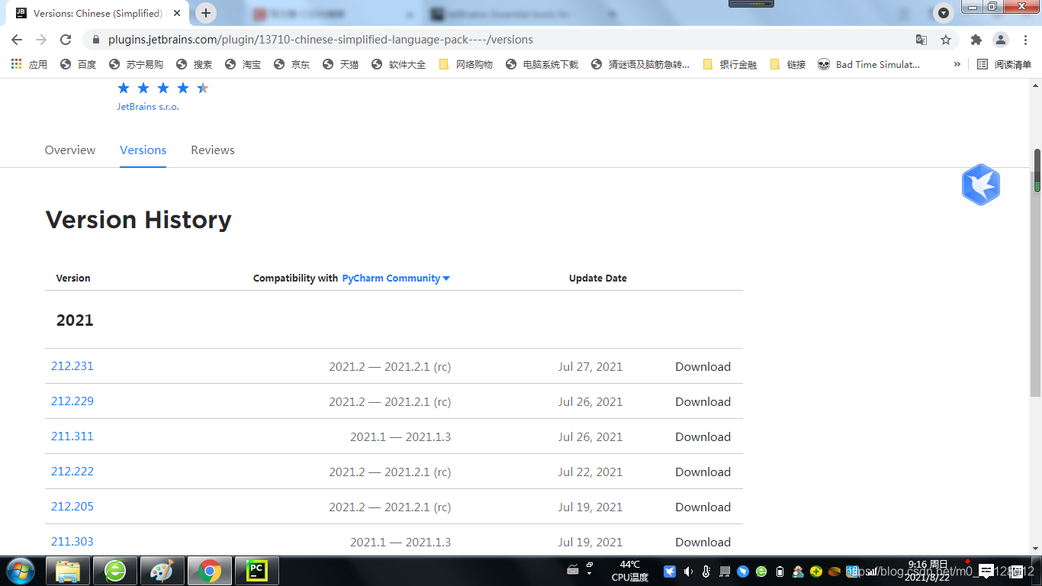Screen dimensions: 1042x586
Task: Open version 212.229 link
Action: pyautogui.click(x=72, y=401)
